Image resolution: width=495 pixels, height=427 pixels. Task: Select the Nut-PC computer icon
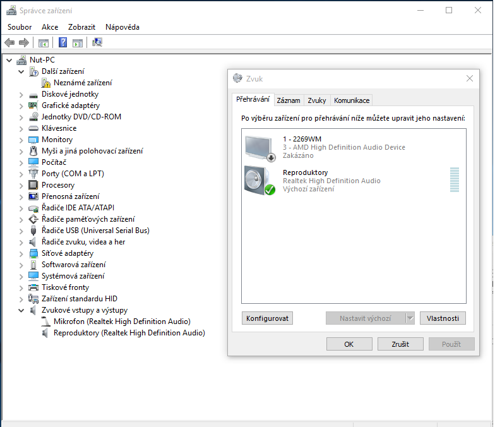(21, 59)
